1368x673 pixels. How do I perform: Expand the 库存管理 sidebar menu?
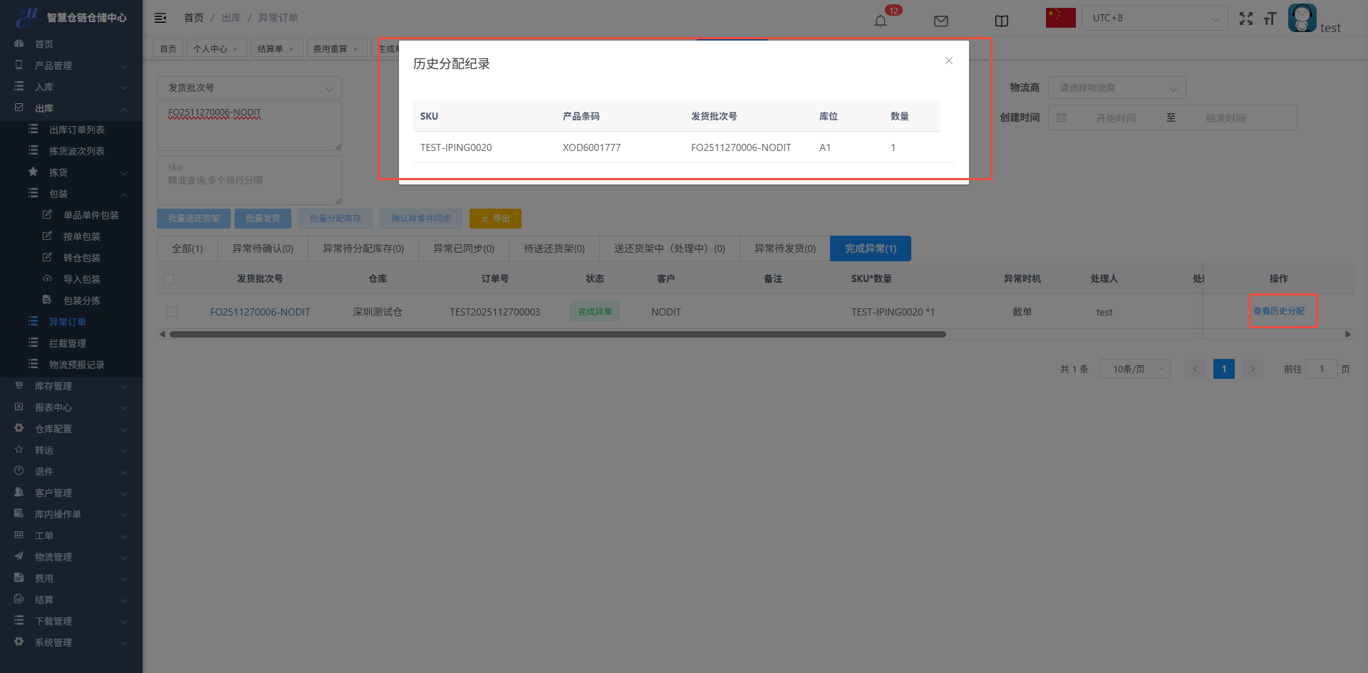[x=71, y=386]
